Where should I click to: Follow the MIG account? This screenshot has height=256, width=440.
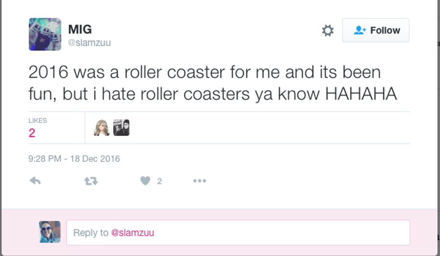click(375, 31)
